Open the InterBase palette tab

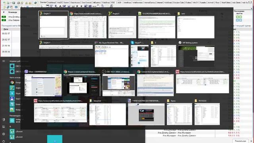click(x=127, y=3)
